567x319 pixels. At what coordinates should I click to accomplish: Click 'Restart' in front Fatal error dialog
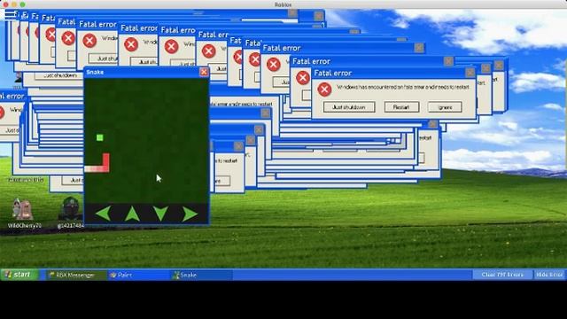point(401,107)
